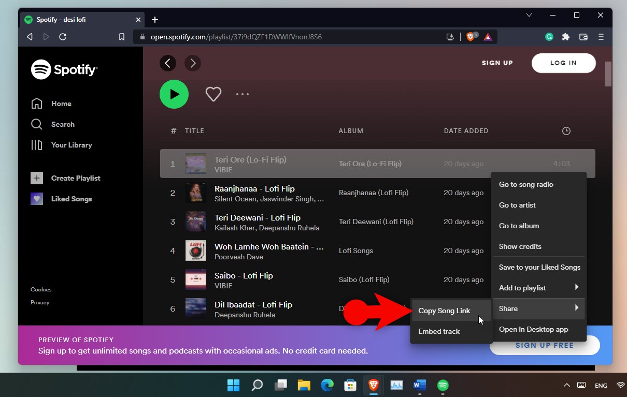Click the TITLE column header
The width and height of the screenshot is (627, 397).
[194, 131]
